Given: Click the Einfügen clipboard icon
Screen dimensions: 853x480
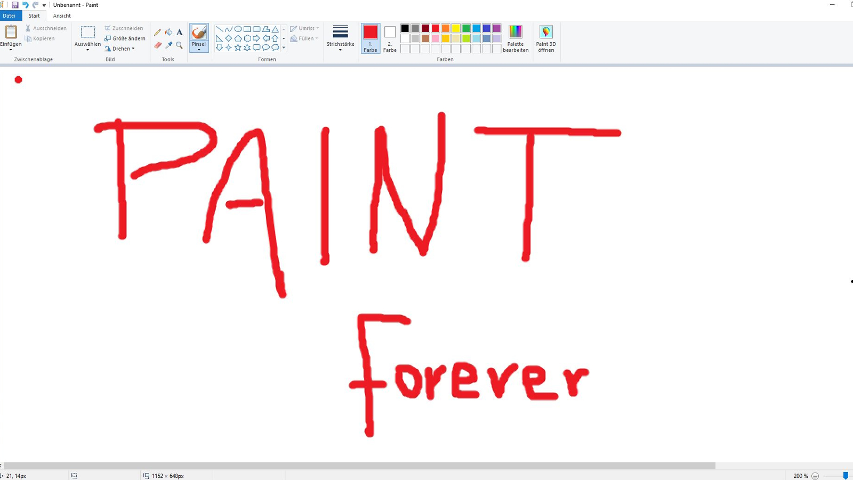Looking at the screenshot, I should pyautogui.click(x=11, y=32).
